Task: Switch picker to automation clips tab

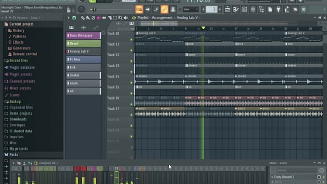Action: [x=96, y=27]
